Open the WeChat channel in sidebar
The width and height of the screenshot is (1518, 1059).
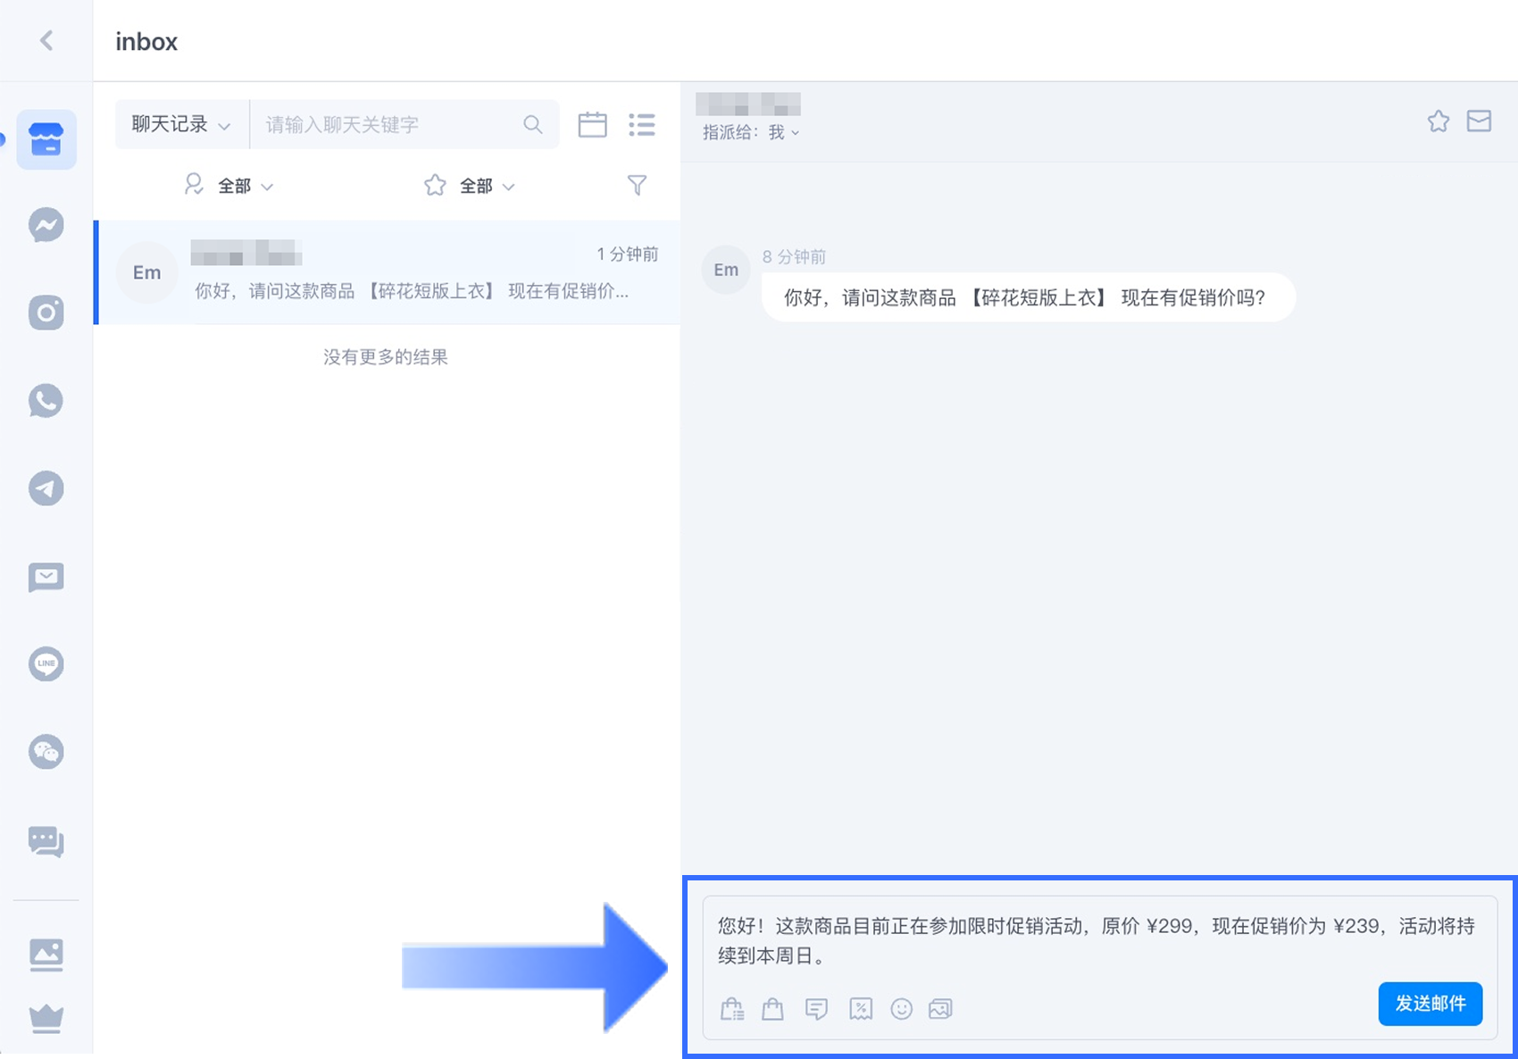(x=46, y=752)
